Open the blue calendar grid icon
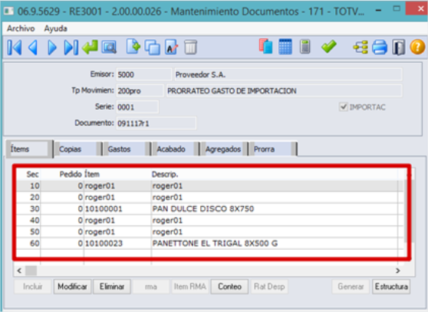Screen dimensions: 428x312 [x=285, y=46]
